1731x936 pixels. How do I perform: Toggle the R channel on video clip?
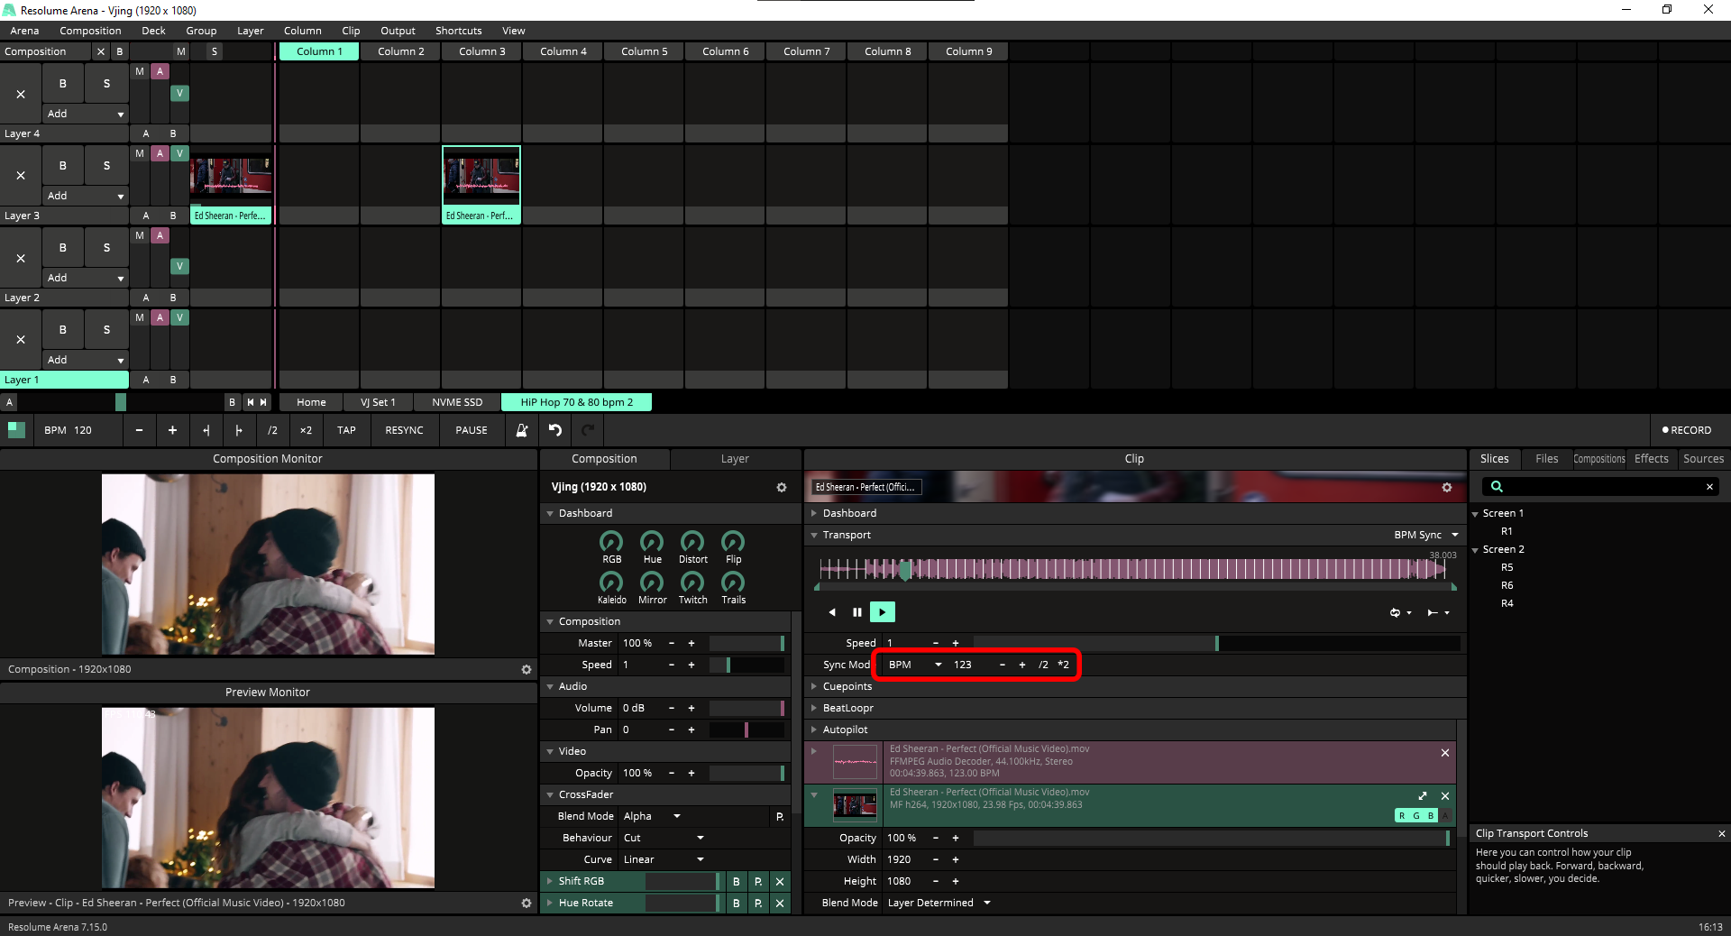point(1402,816)
